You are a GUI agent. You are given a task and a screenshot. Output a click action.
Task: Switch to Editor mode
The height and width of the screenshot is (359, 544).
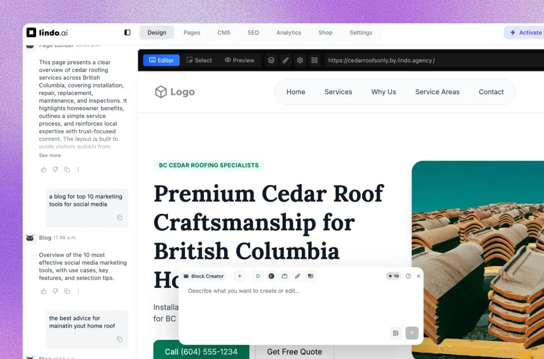[x=161, y=60]
